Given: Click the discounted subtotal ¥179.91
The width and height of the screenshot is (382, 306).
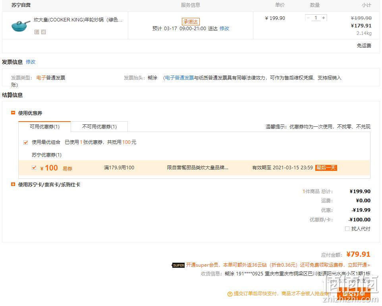Looking at the screenshot, I should 361,25.
